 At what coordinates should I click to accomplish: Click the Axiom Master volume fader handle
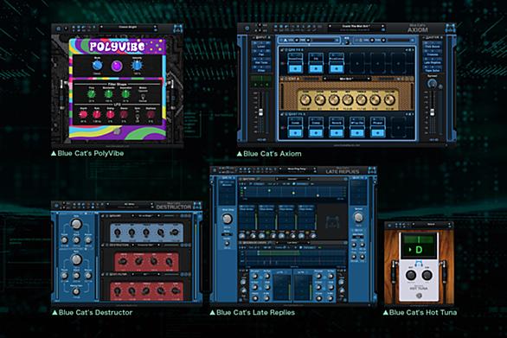tap(432, 112)
